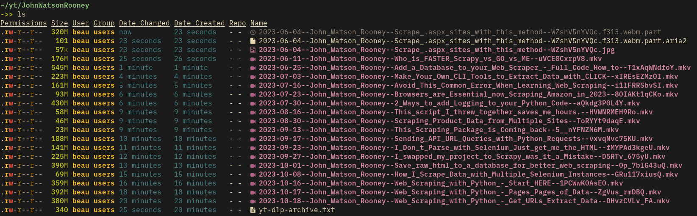Image resolution: width=697 pixels, height=216 pixels.
Task: Click the 320M size value
Action: point(60,32)
